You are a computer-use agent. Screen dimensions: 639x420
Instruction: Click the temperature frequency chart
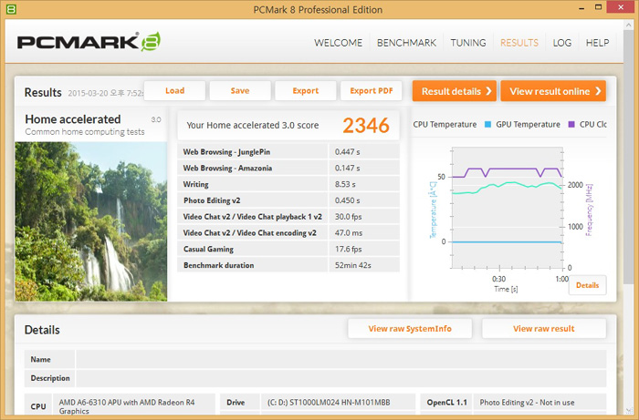coord(508,208)
